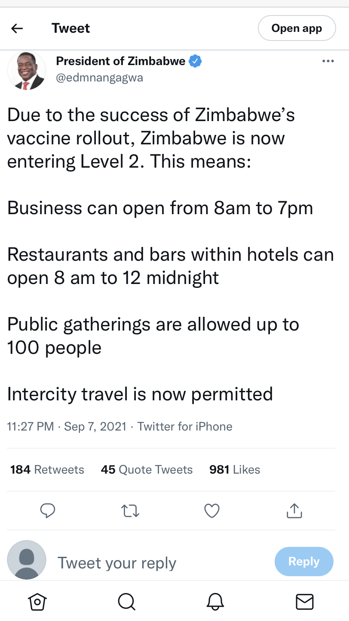See who gave the 981 Likes
Screen dimensions: 349x621
(235, 470)
